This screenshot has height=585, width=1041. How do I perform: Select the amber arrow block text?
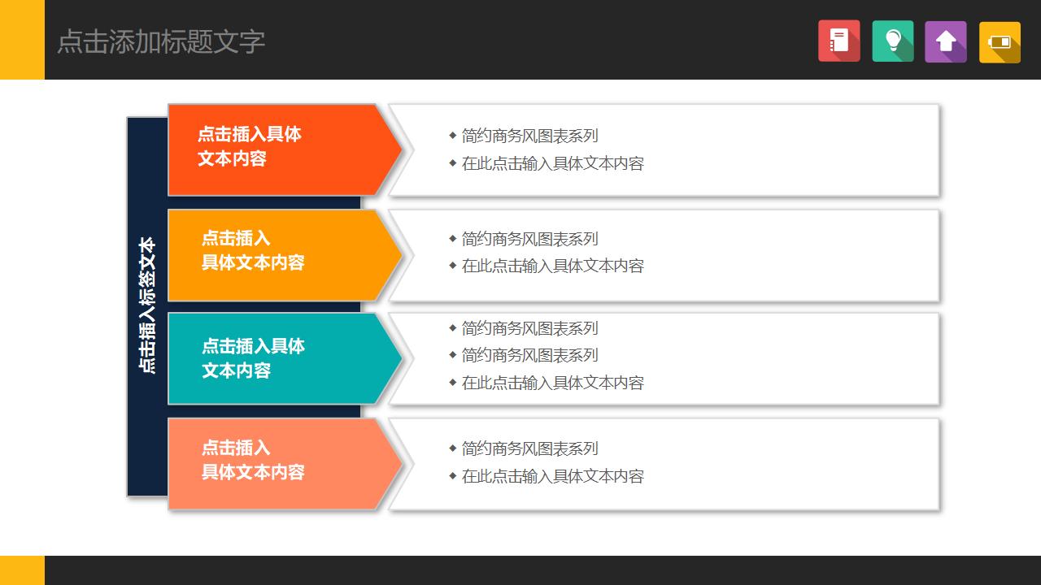tap(253, 250)
